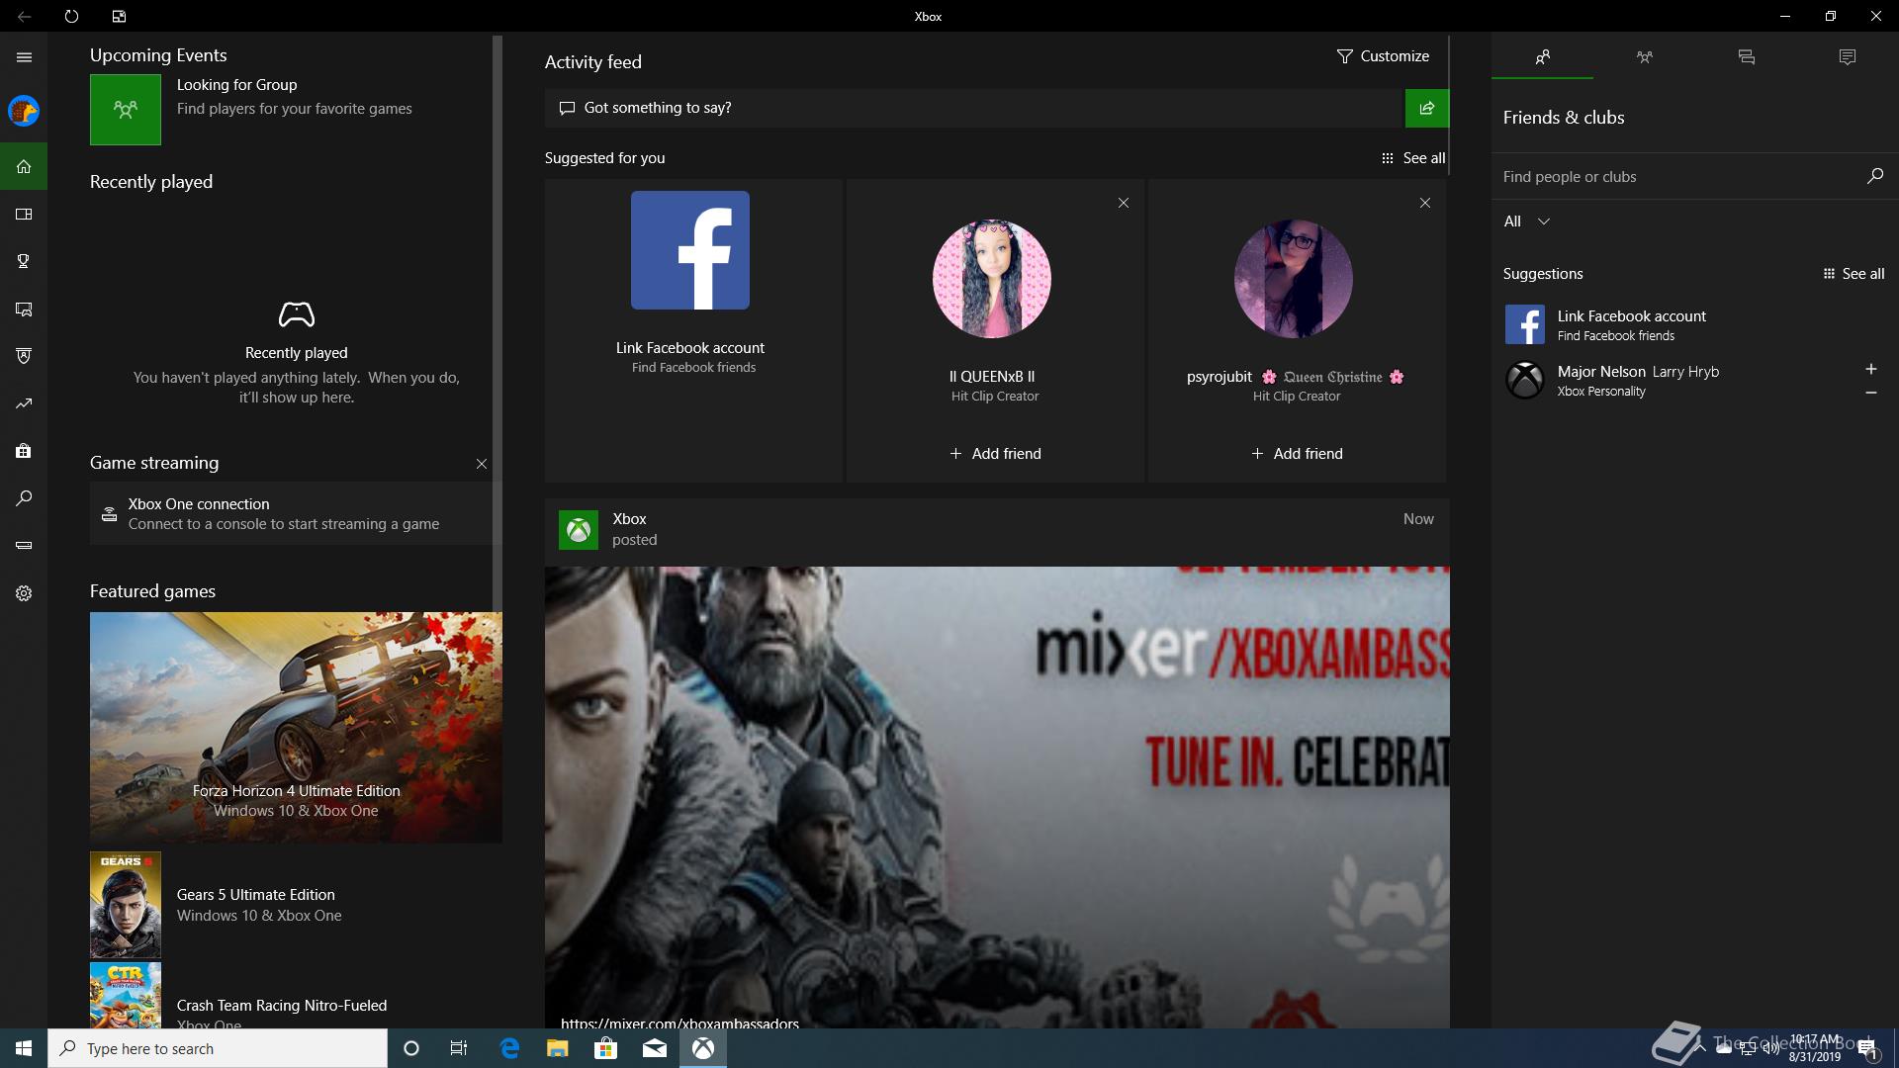Open Mail app from taskbar
Viewport: 1899px width, 1068px height.
pos(654,1048)
